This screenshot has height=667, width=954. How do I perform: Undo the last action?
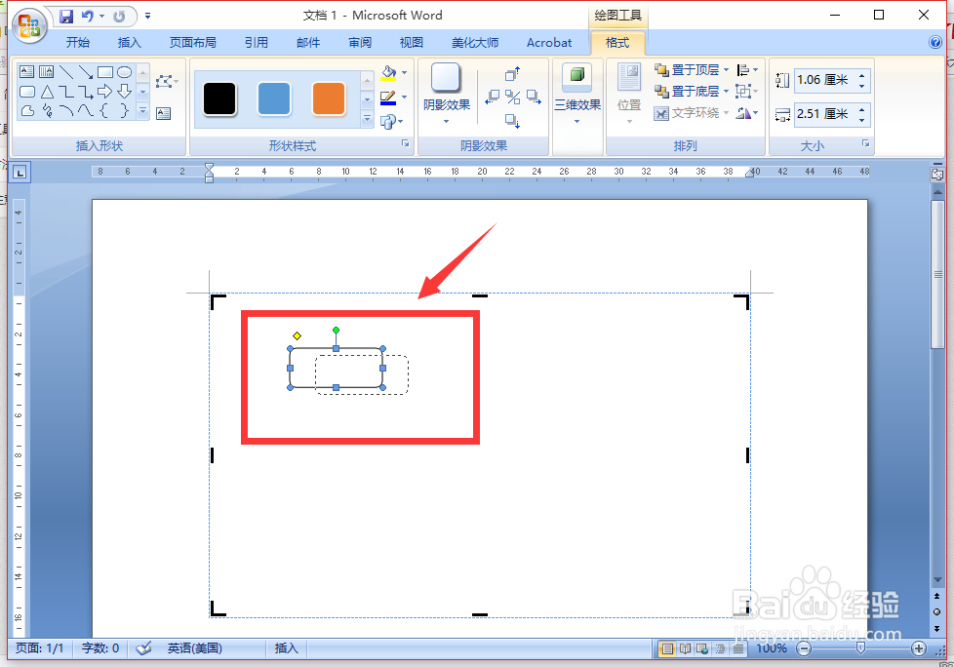(x=88, y=17)
